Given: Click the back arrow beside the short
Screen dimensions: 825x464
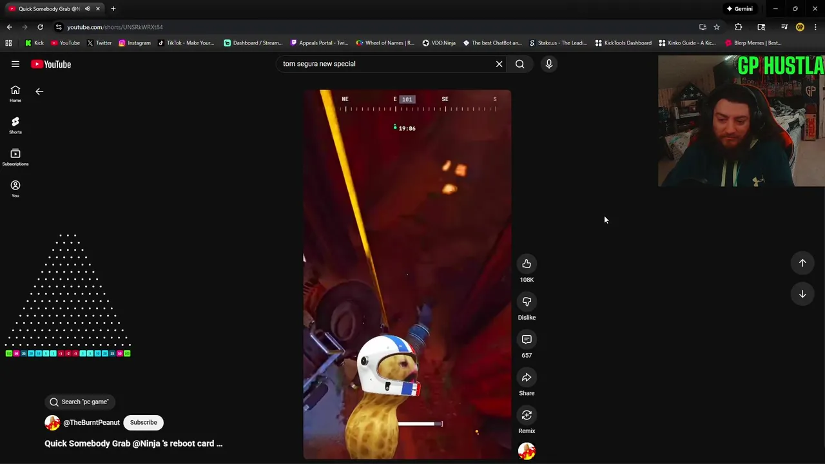Looking at the screenshot, I should (x=39, y=92).
